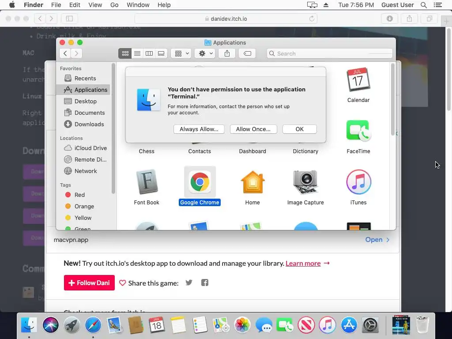Open Siri from the Dock
The image size is (452, 339).
click(x=51, y=325)
